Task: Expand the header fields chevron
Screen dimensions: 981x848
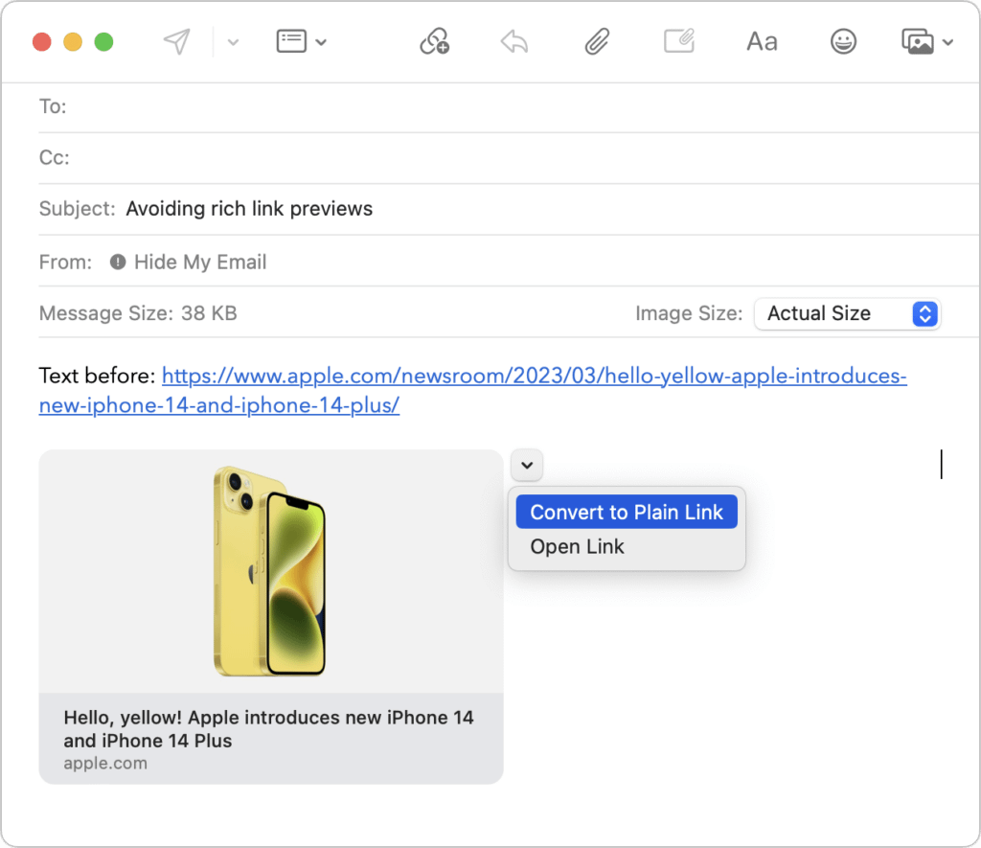Action: coord(321,42)
